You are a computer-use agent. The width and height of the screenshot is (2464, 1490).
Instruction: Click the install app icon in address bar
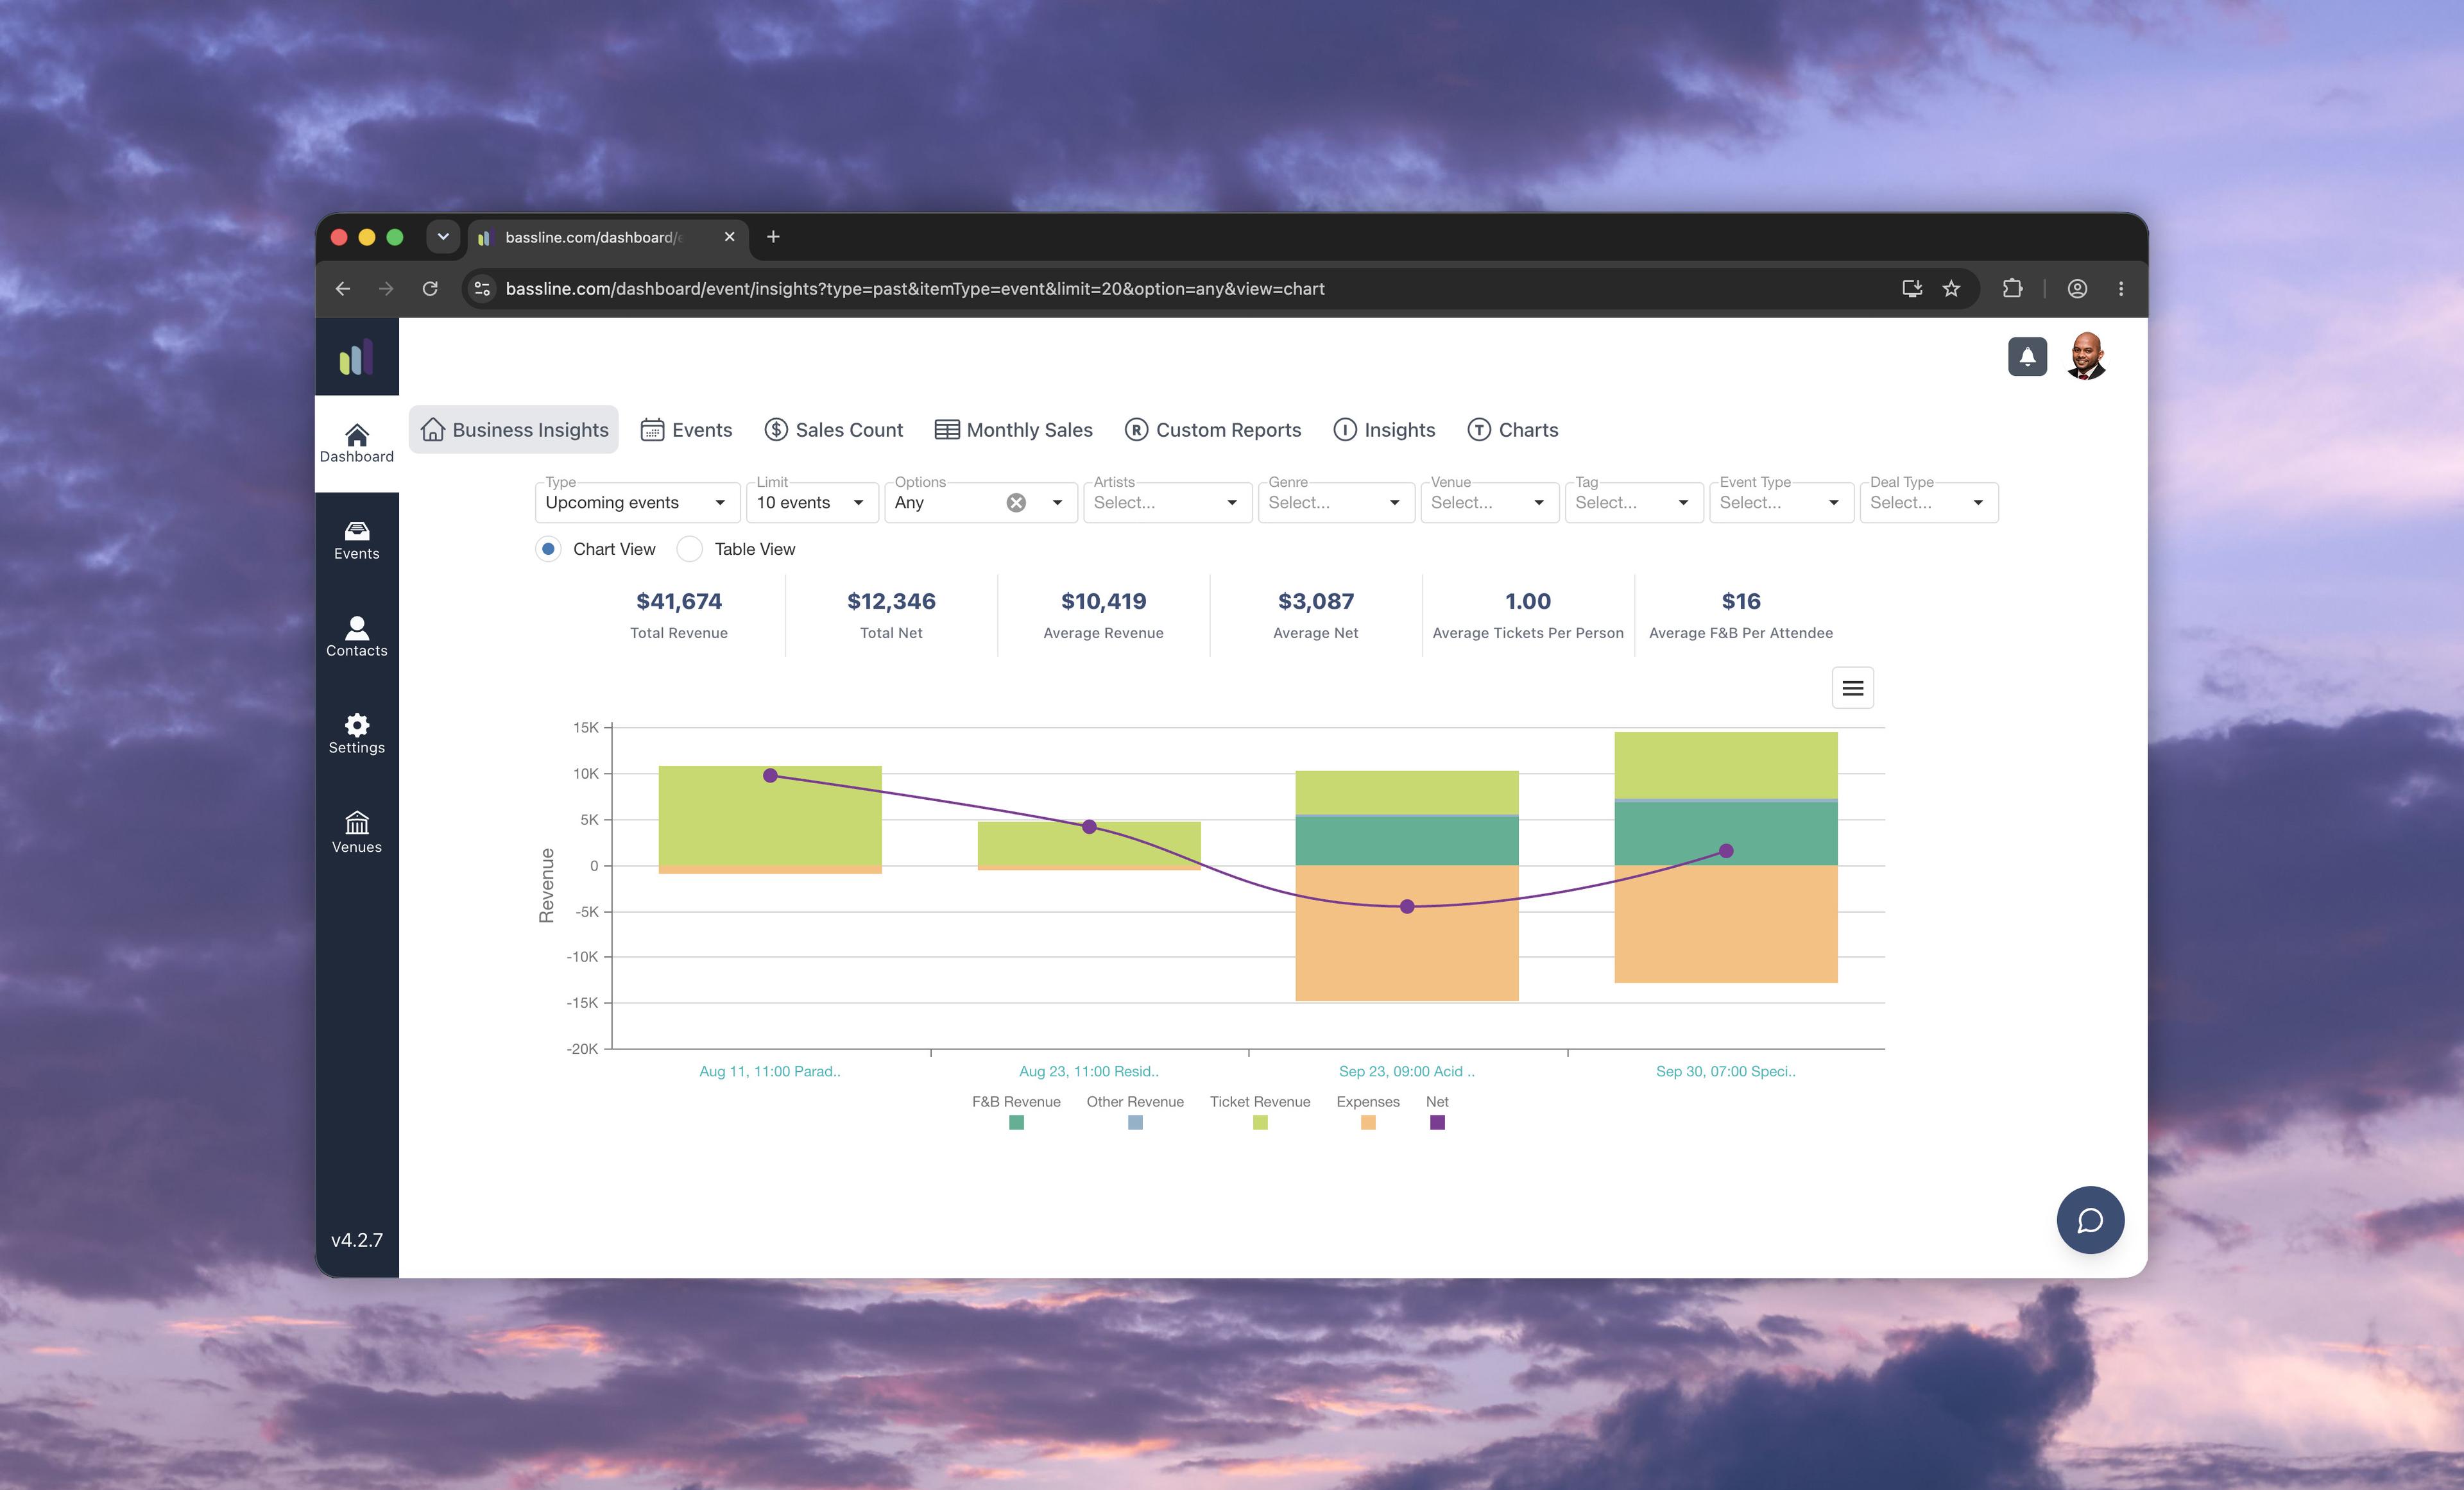pyautogui.click(x=1911, y=289)
